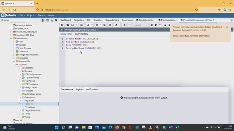Viewport: 234px width, 131px height.
Task: Click the stop query square button
Action: click(151, 25)
